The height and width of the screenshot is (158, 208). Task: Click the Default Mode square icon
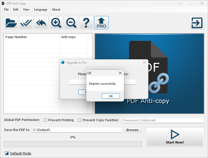point(7,153)
